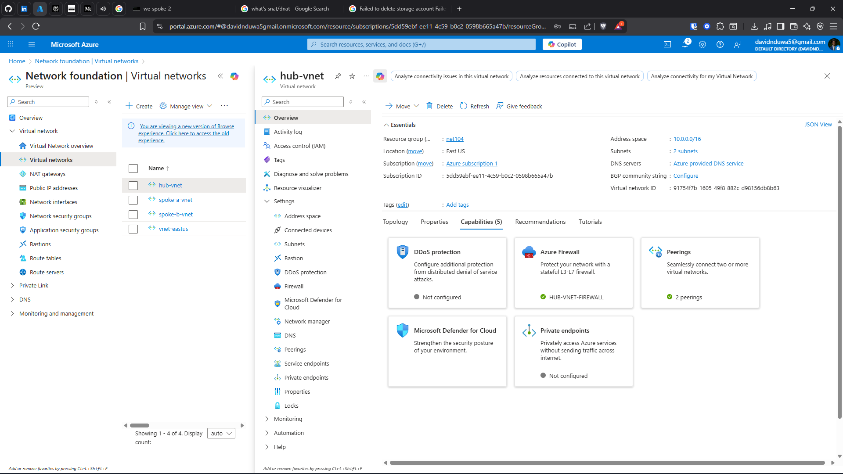843x474 pixels.
Task: Click the Copilot button in header
Action: 562,44
